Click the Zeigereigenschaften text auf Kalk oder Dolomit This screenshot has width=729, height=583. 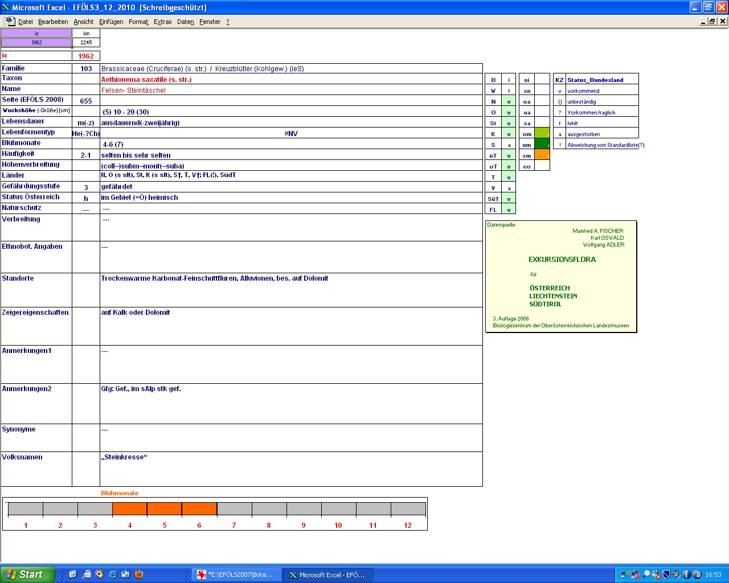(135, 313)
